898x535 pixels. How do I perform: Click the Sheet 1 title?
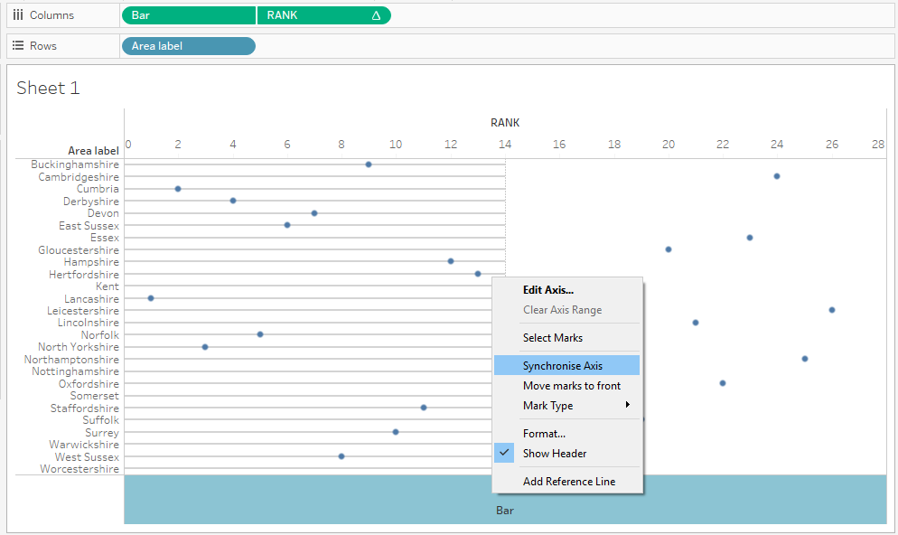point(48,88)
